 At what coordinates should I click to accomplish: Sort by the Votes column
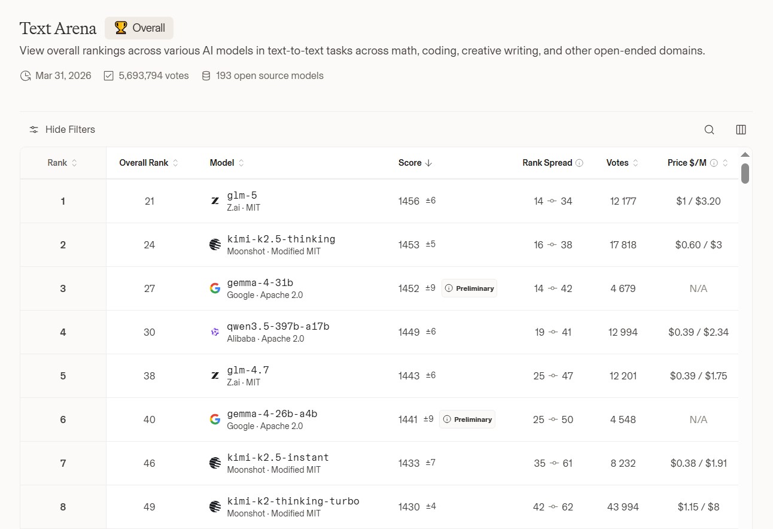click(622, 163)
